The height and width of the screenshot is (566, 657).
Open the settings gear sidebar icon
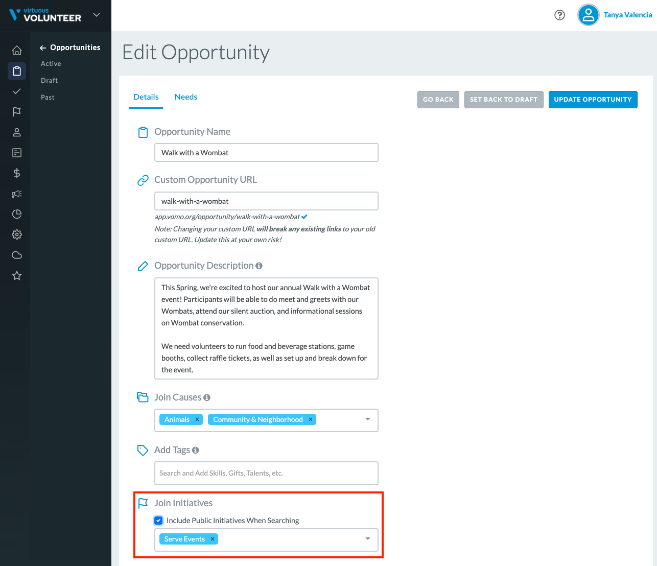pyautogui.click(x=17, y=234)
